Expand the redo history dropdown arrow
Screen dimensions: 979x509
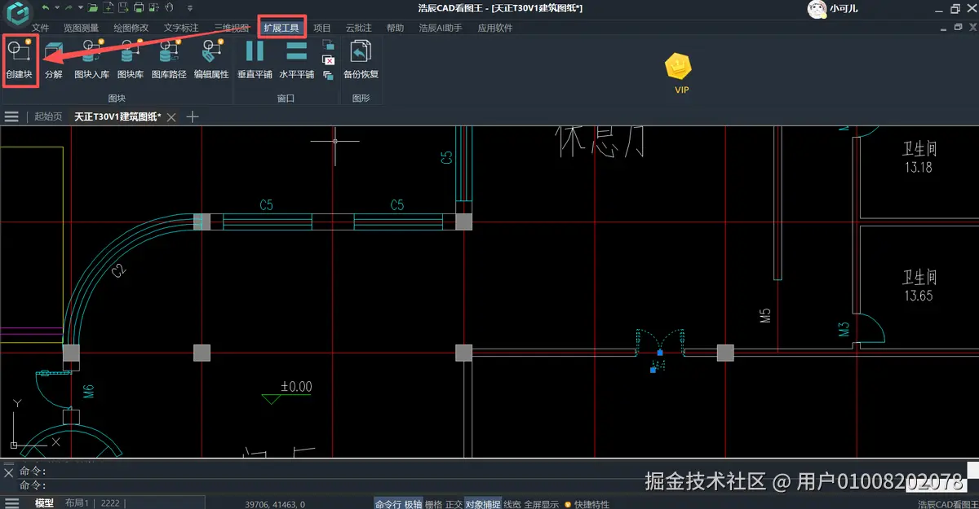click(x=80, y=8)
